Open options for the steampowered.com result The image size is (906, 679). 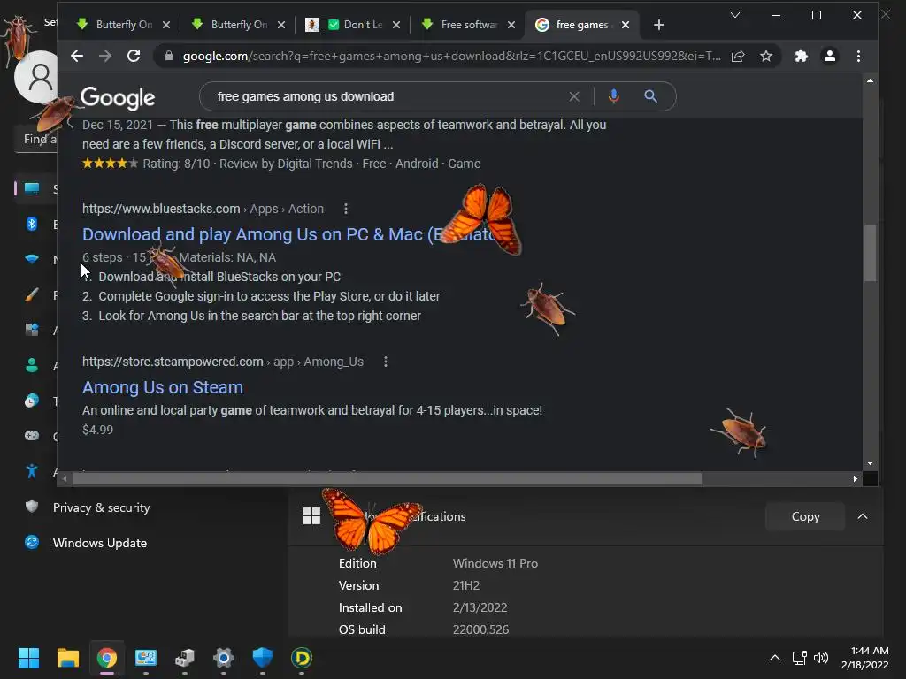click(386, 362)
